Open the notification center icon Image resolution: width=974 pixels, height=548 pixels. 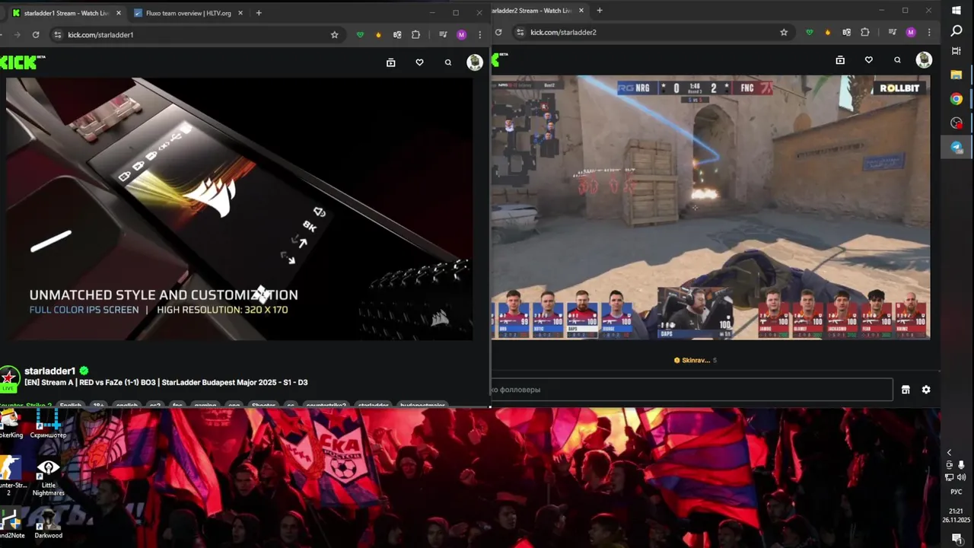pos(956,538)
